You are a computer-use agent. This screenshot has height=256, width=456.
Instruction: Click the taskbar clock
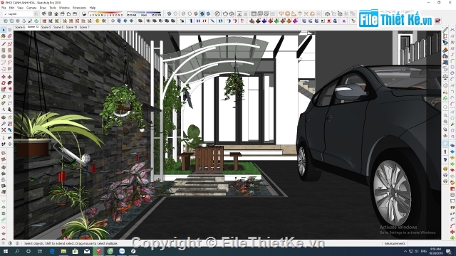[436, 251]
